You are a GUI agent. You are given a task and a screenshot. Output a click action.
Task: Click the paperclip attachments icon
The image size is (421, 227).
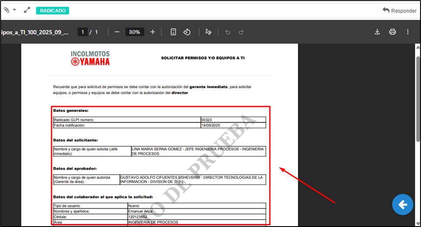7,10
